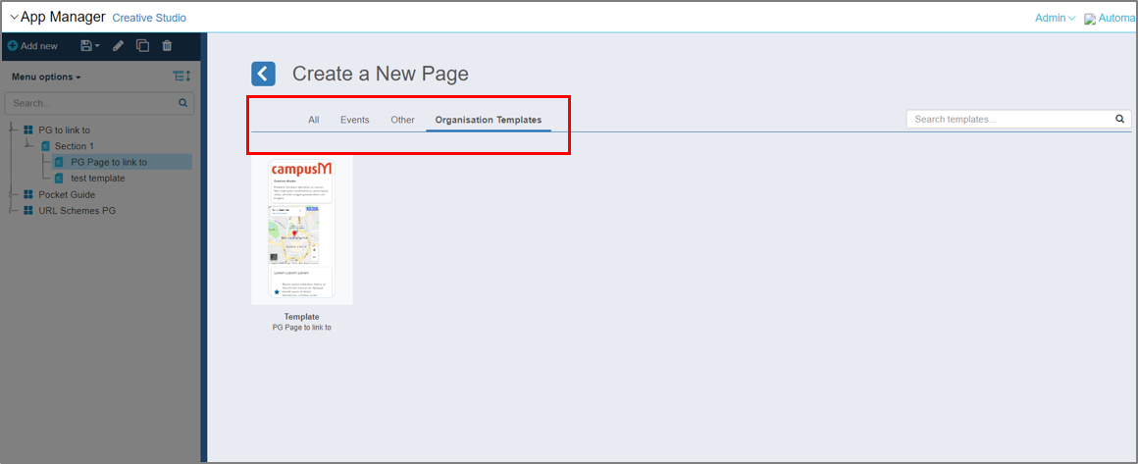Select the Pocket Guide tree item
The image size is (1138, 464).
67,194
